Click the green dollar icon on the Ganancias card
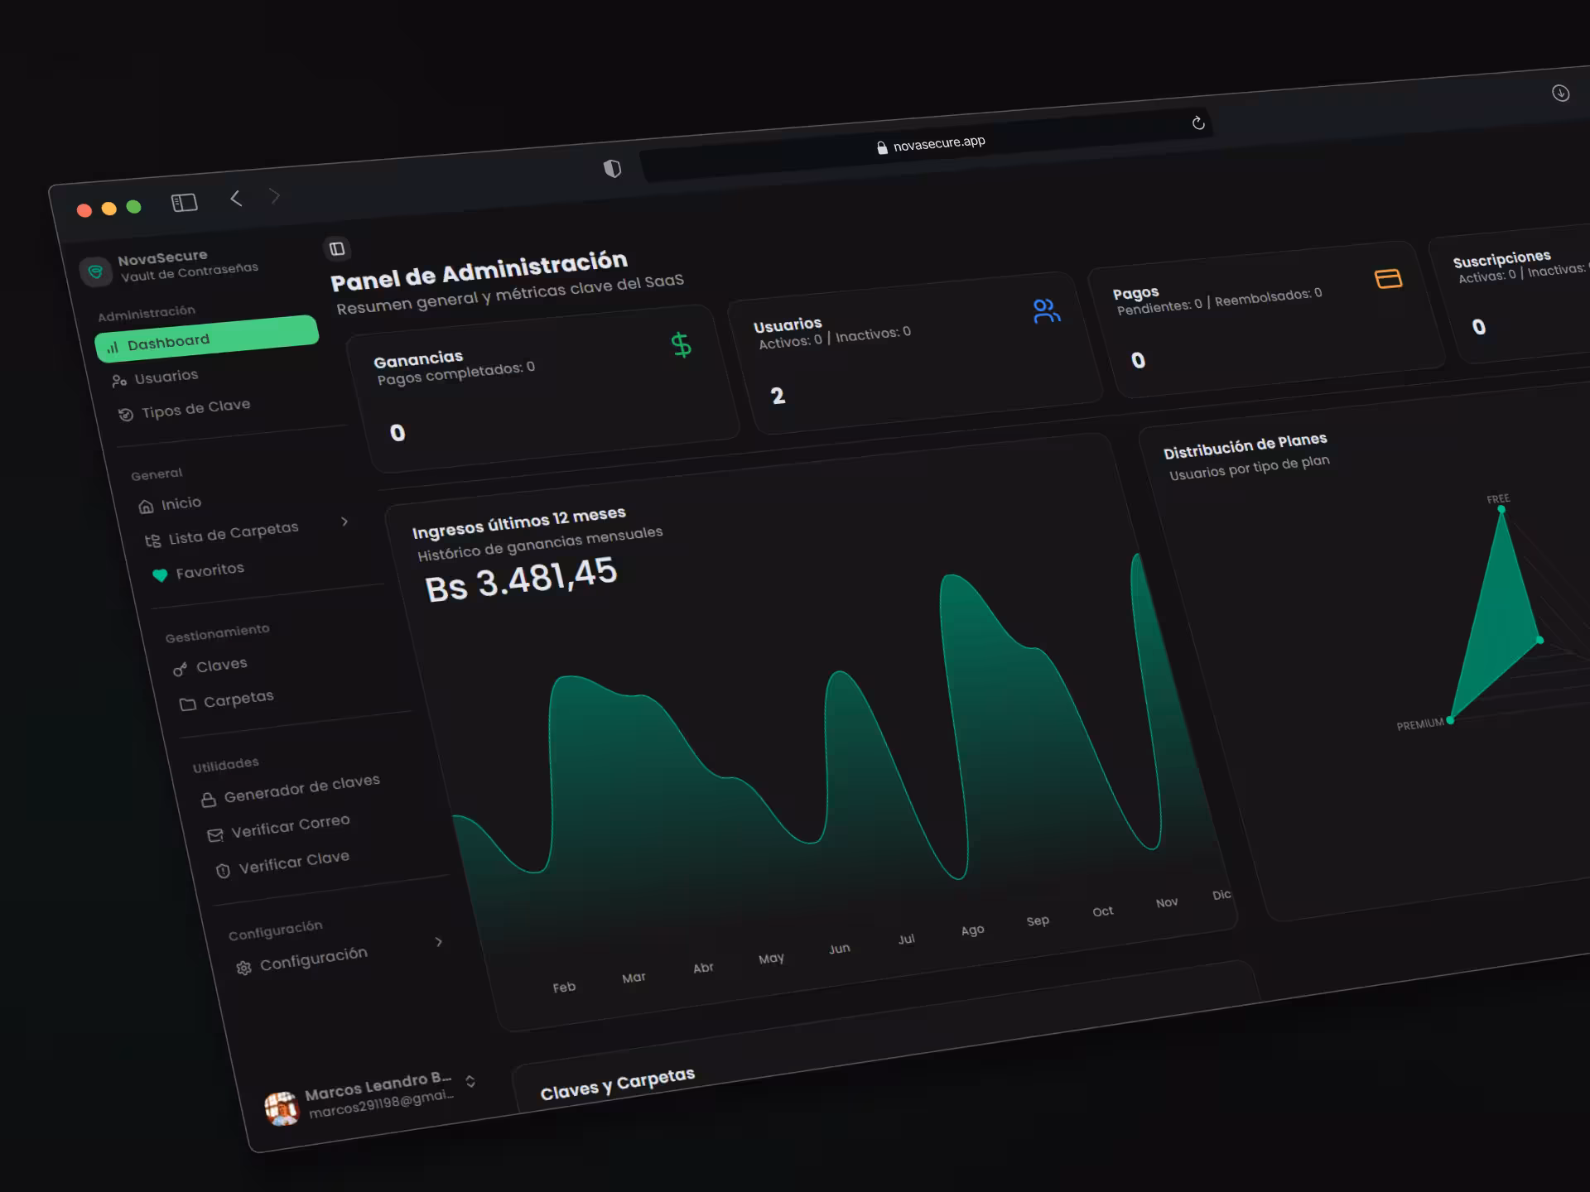1590x1192 pixels. 681,344
